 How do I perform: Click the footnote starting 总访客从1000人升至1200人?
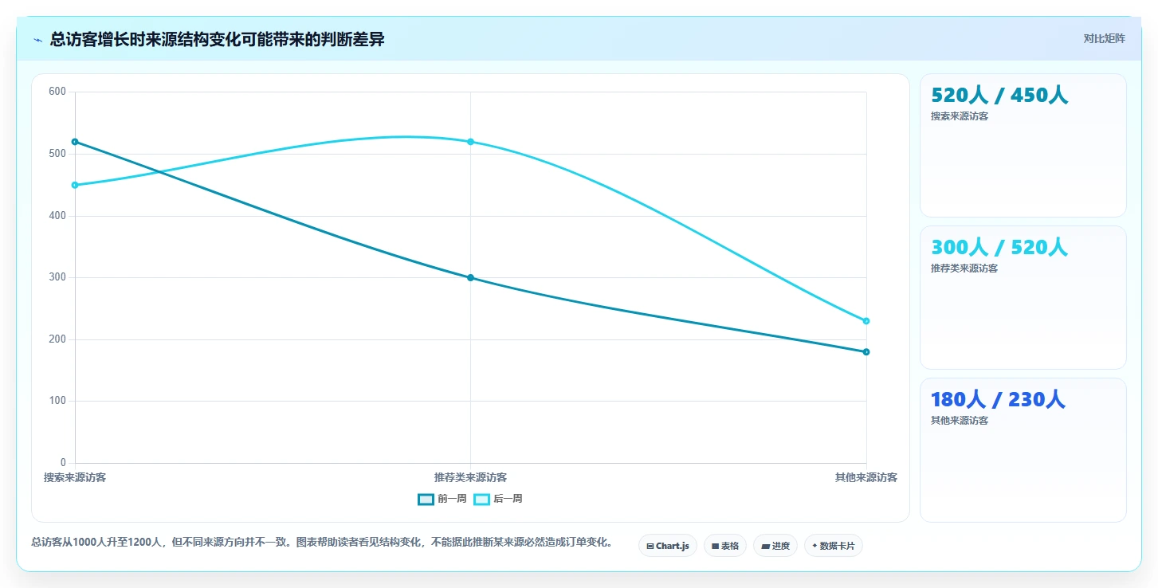[x=322, y=543]
